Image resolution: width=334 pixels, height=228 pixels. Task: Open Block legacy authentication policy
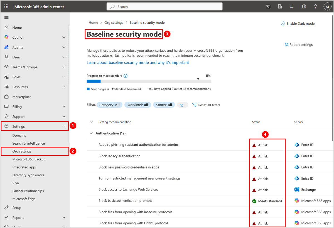119,156
